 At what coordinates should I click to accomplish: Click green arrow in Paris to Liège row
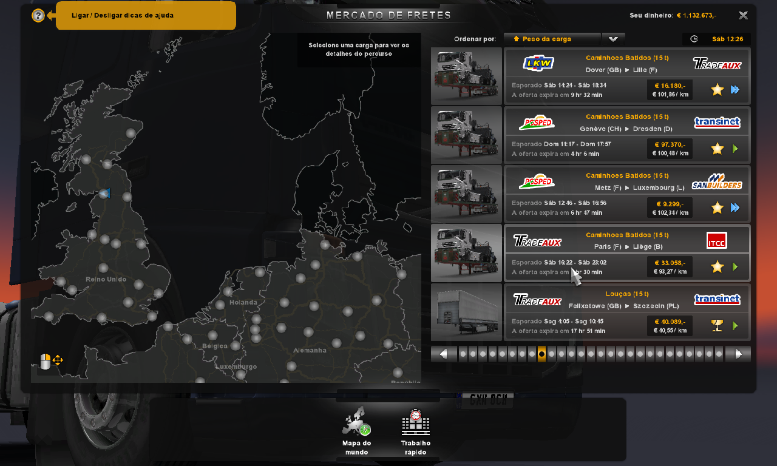click(x=735, y=266)
